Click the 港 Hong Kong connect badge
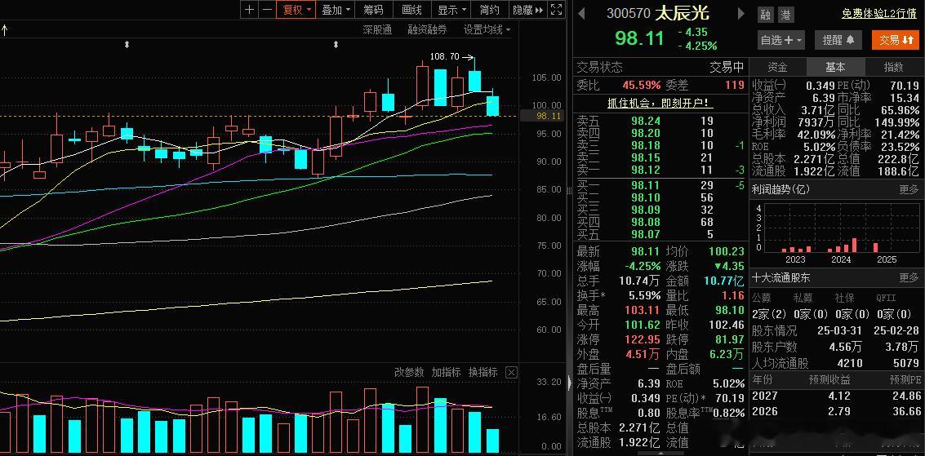The width and height of the screenshot is (925, 456). (x=785, y=15)
